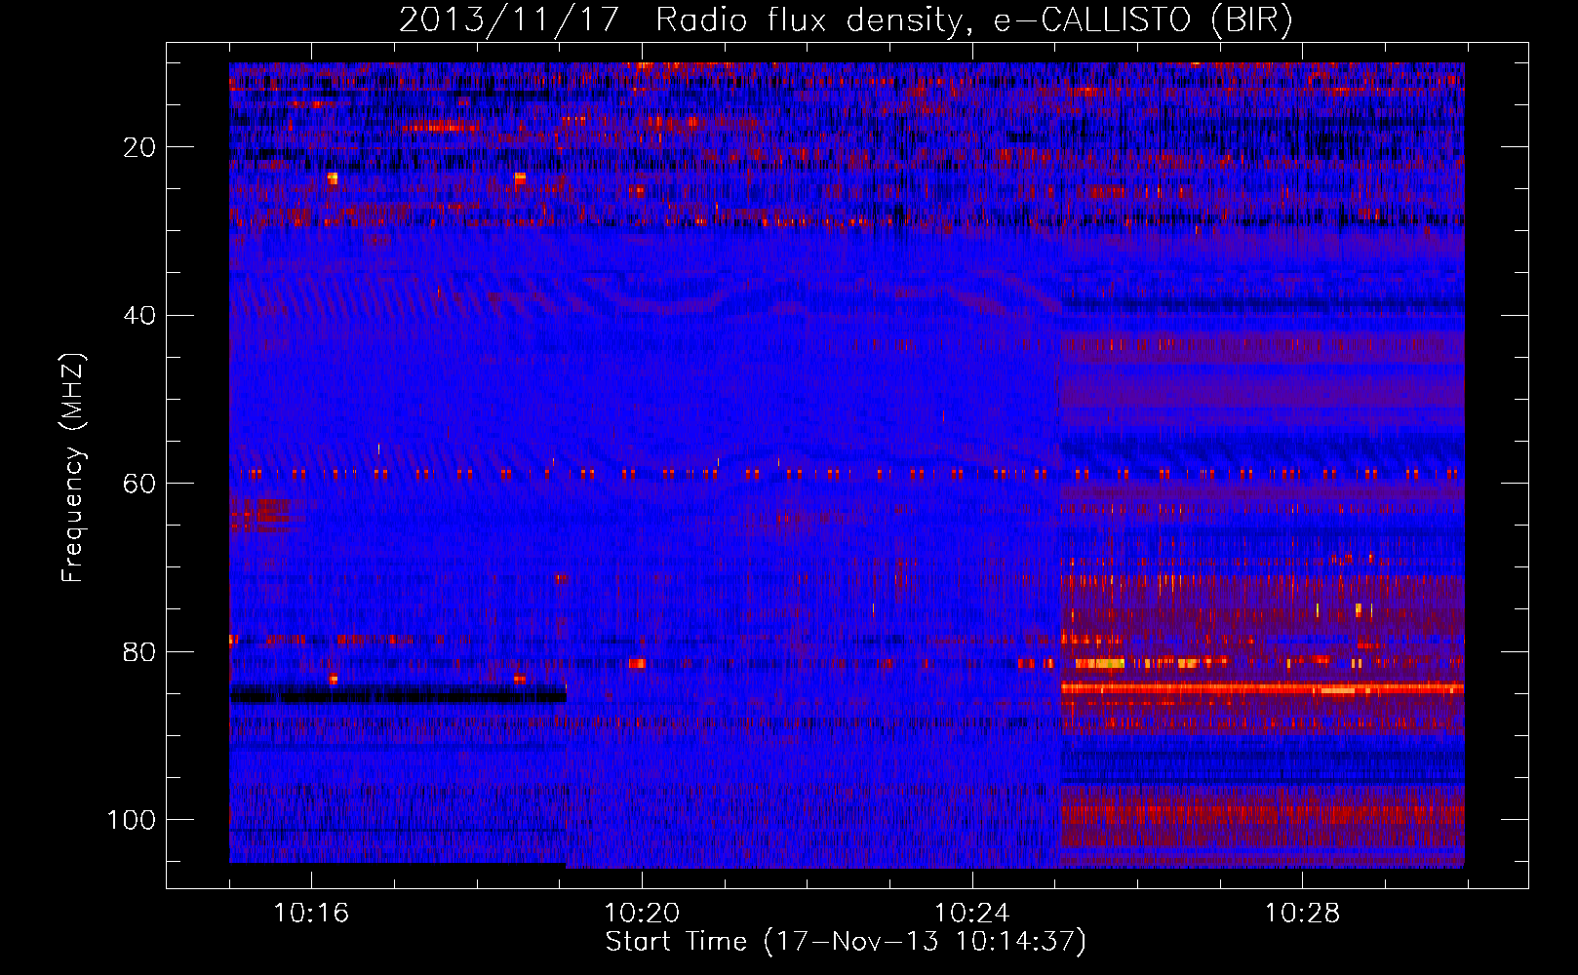This screenshot has width=1578, height=975.
Task: Click the 10:16 time tick label
Action: 311,914
